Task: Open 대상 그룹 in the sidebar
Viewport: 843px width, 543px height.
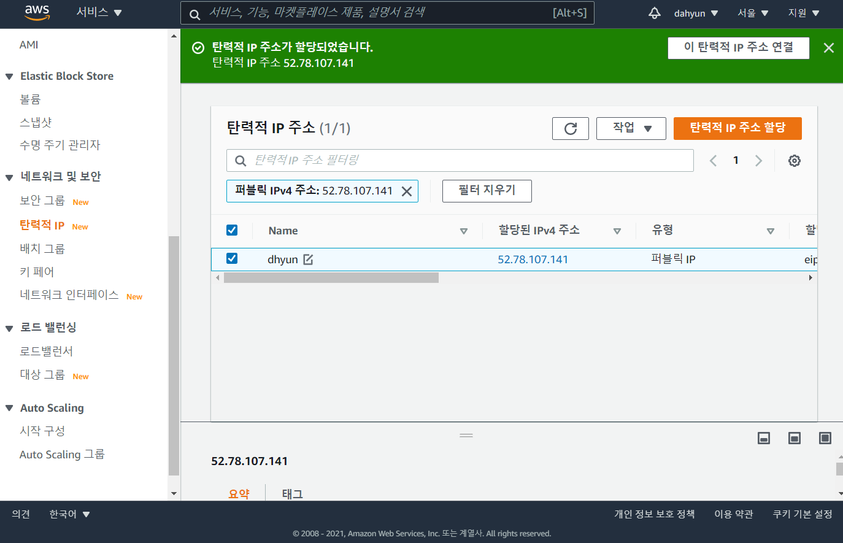Action: pos(42,375)
